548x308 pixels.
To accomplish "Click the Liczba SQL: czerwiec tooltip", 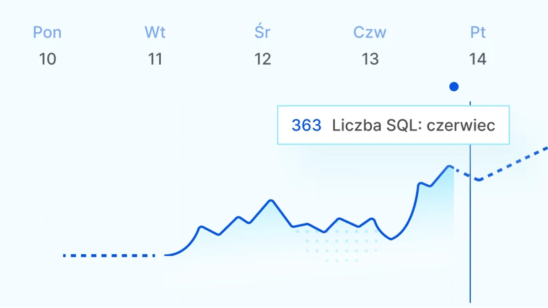I will tap(393, 125).
